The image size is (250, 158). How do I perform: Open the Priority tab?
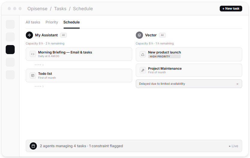(52, 22)
